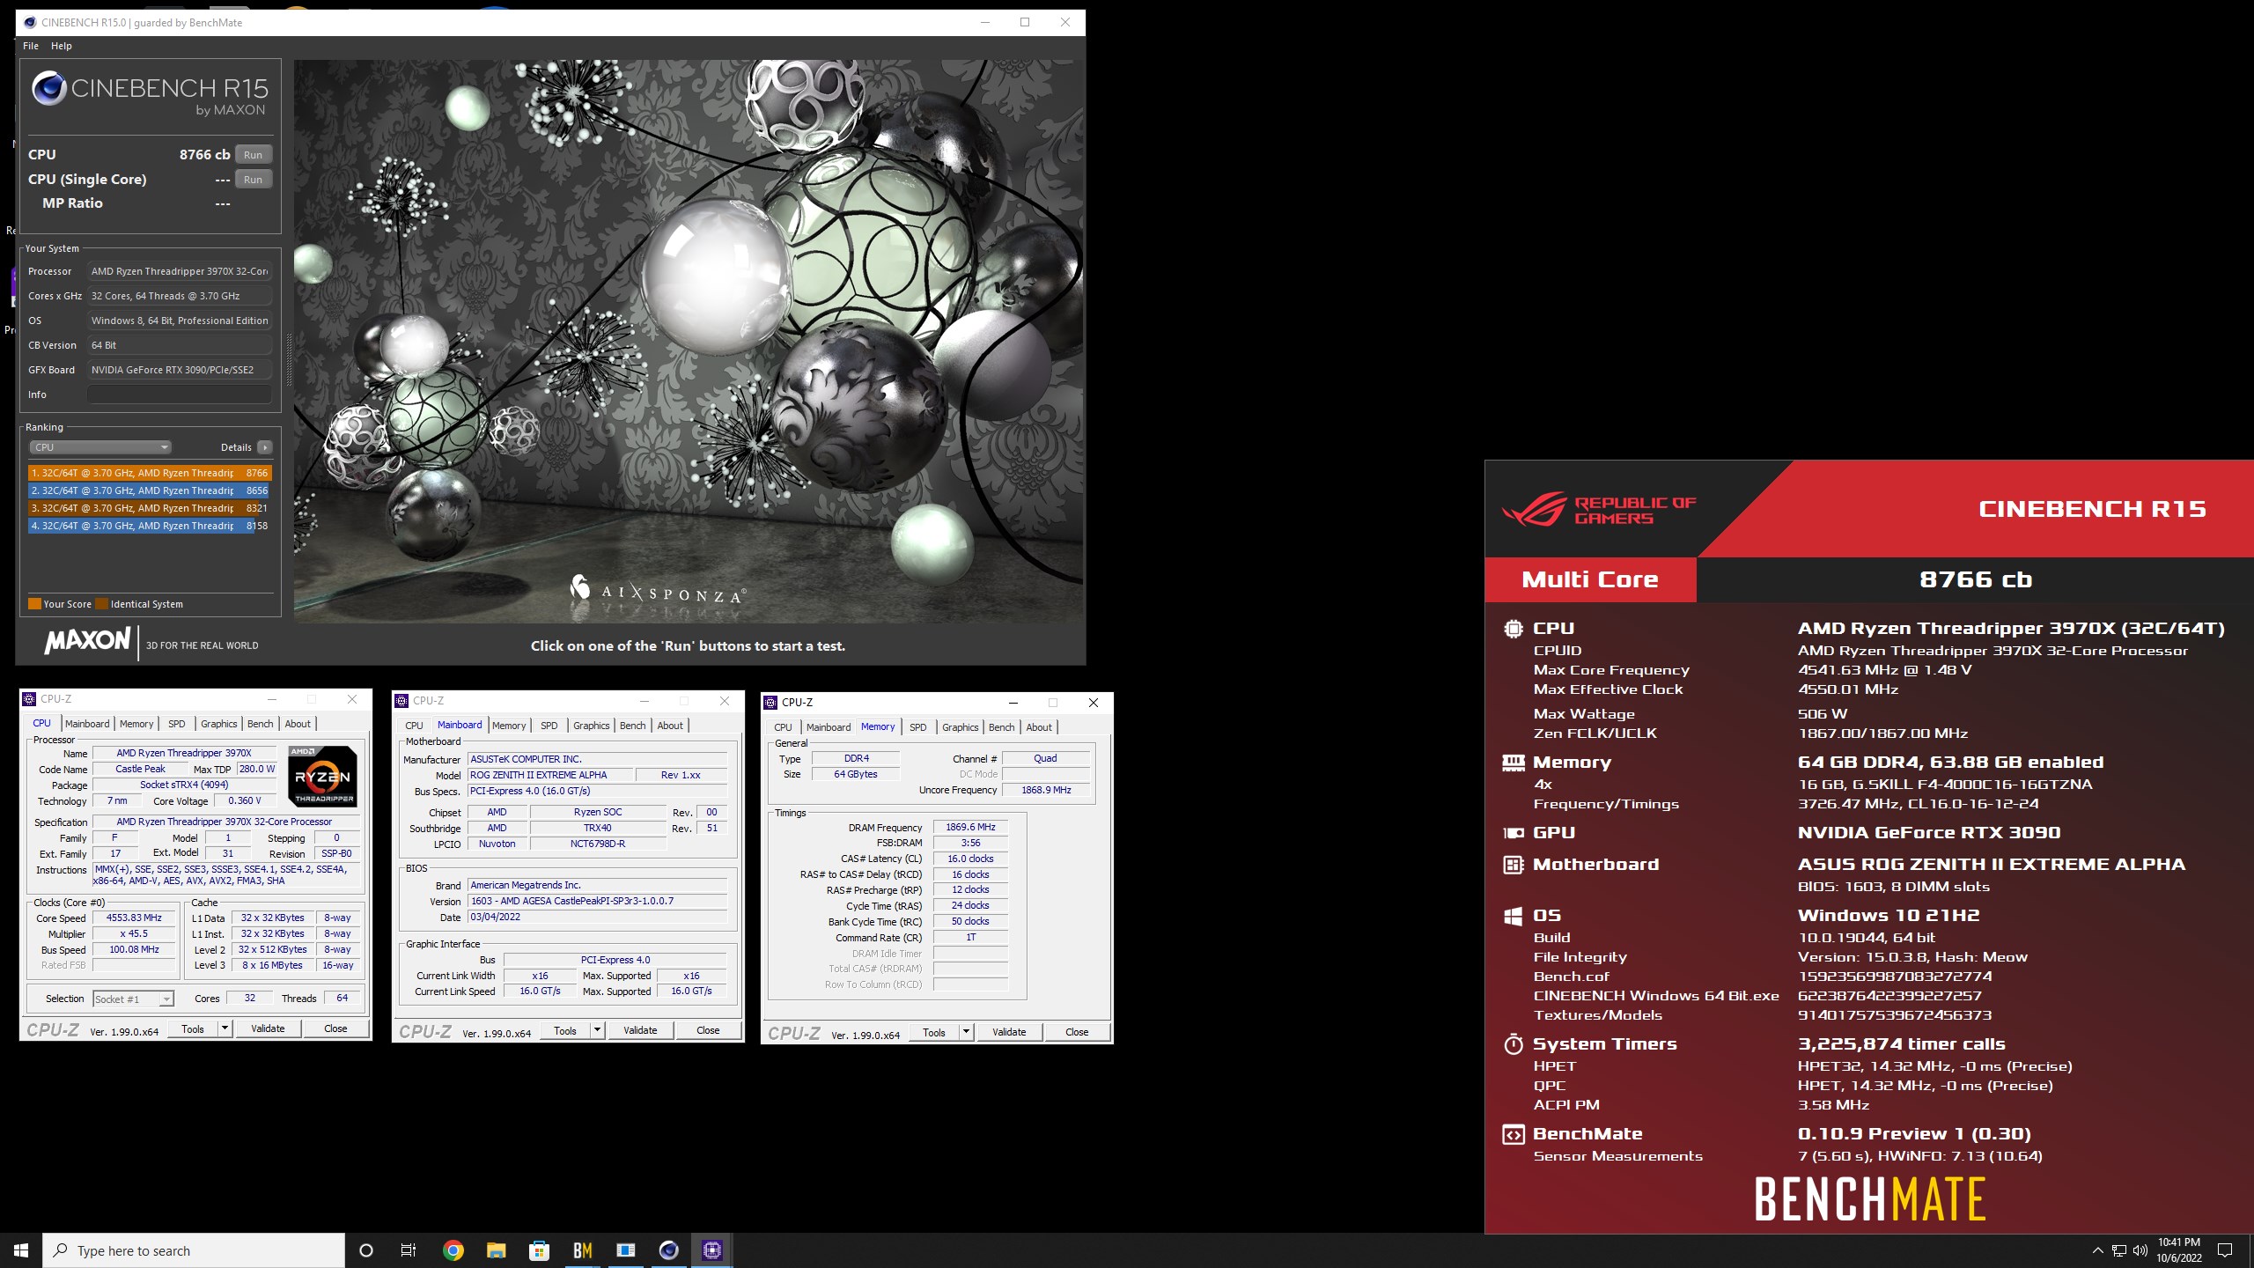This screenshot has height=1268, width=2254.
Task: Open the Windows Start menu
Action: tap(21, 1250)
